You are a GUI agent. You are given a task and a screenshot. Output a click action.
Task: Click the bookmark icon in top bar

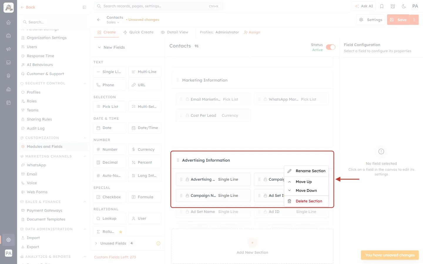tap(382, 6)
